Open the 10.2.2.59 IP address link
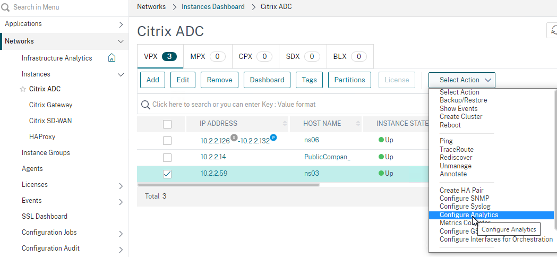The height and width of the screenshot is (257, 557). 214,174
